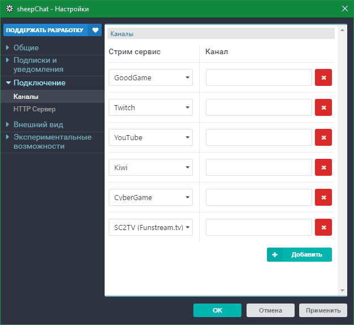Click the Канал column header
Viewport: 354px width, 325px height.
[217, 51]
